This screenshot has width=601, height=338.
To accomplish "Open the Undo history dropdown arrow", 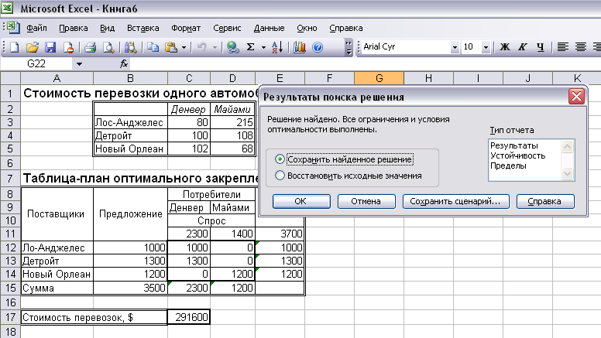I will (x=215, y=47).
